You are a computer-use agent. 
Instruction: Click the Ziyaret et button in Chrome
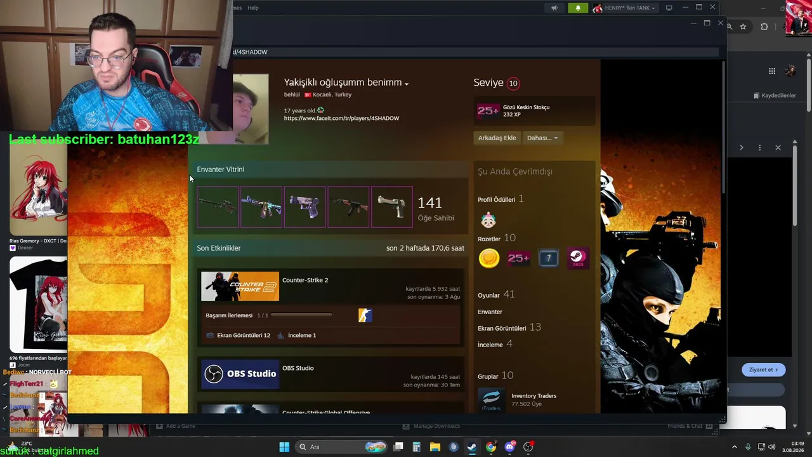[763, 369]
